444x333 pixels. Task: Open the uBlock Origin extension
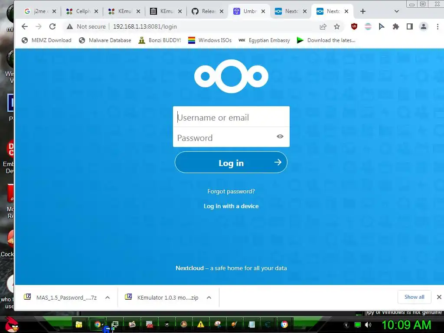click(x=354, y=26)
